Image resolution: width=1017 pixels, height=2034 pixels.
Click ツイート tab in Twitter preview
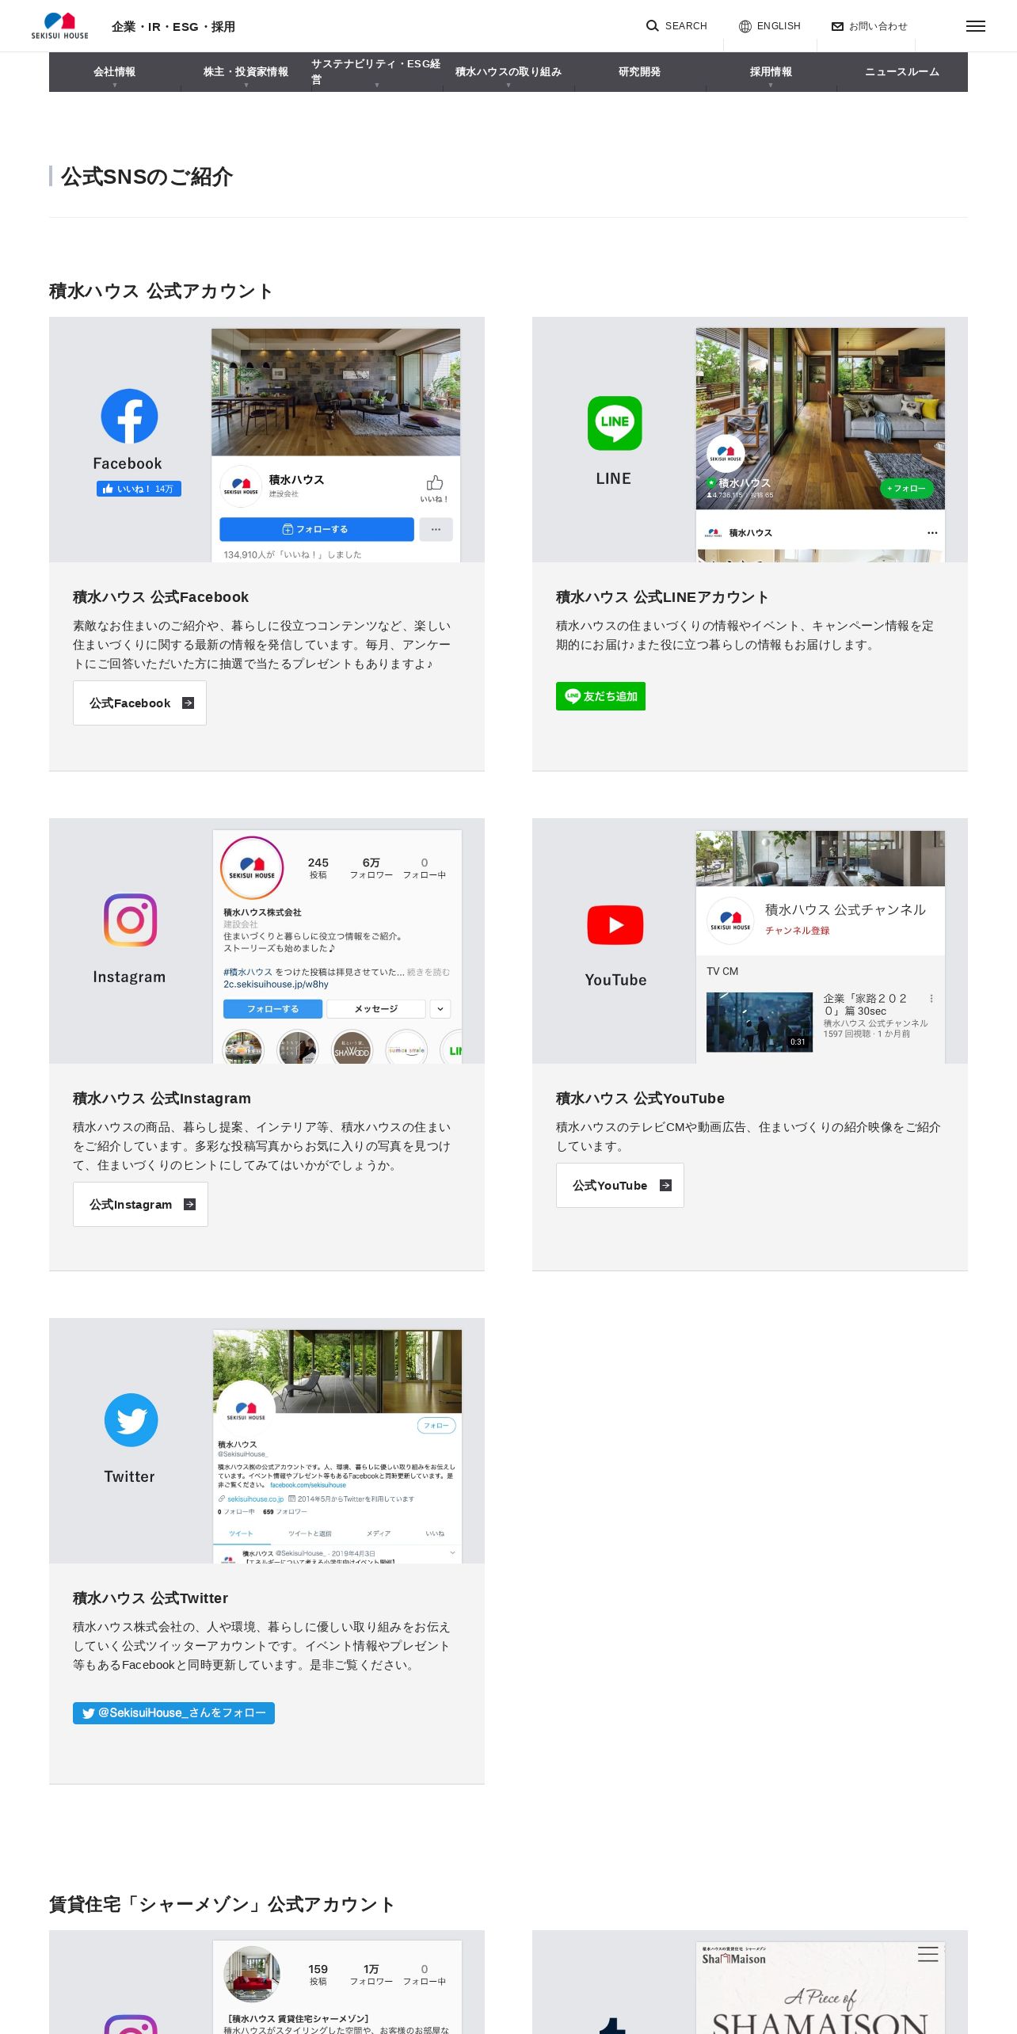tap(241, 1534)
